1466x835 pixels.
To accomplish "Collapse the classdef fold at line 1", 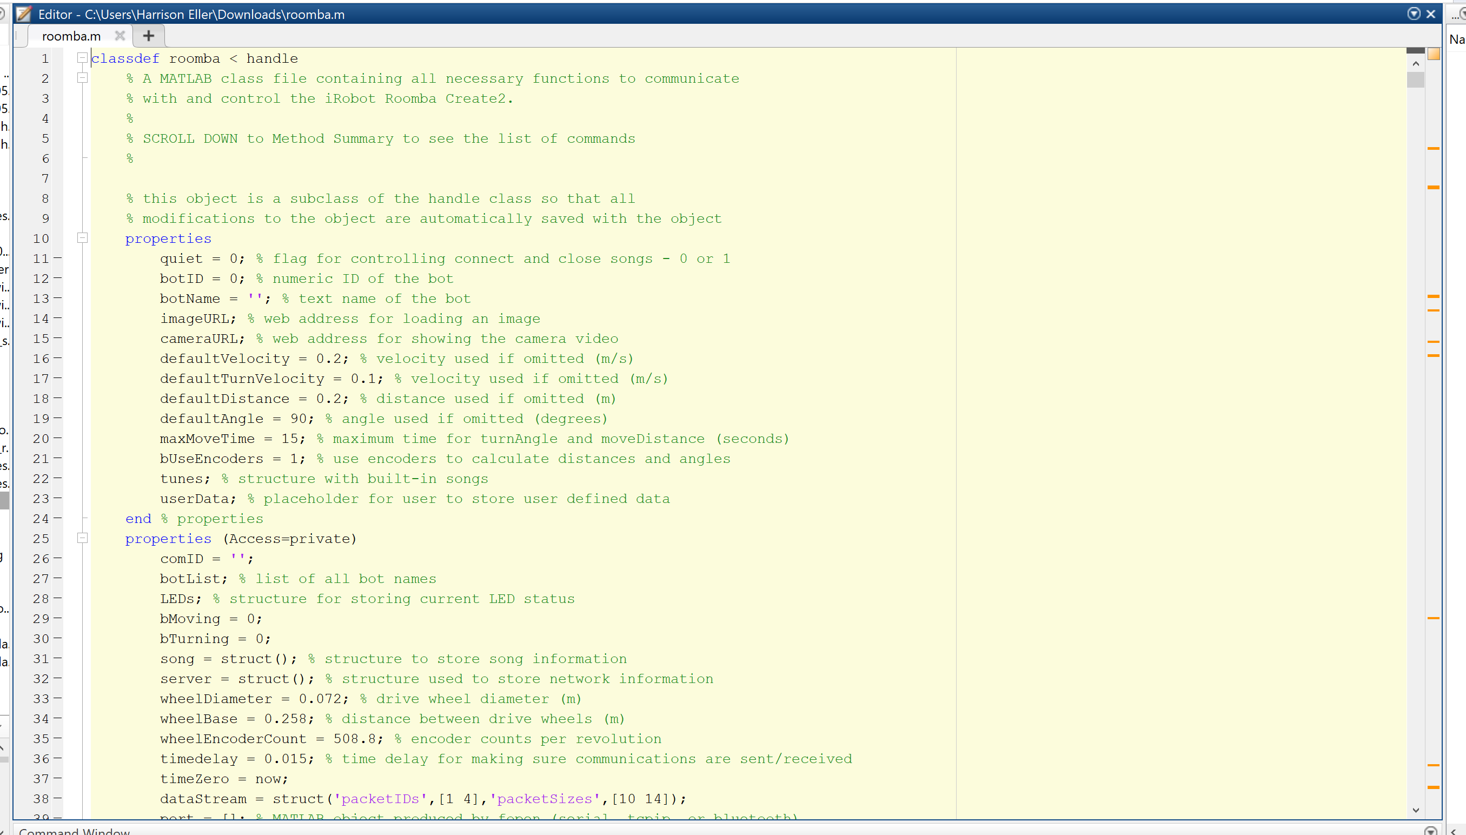I will point(83,57).
